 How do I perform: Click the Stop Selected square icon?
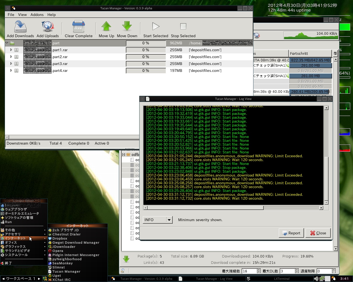coord(183,26)
